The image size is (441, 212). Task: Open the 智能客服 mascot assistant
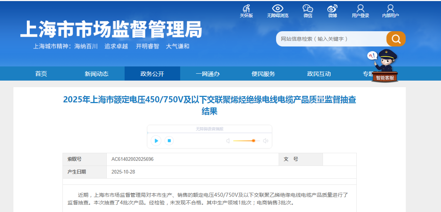click(385, 66)
